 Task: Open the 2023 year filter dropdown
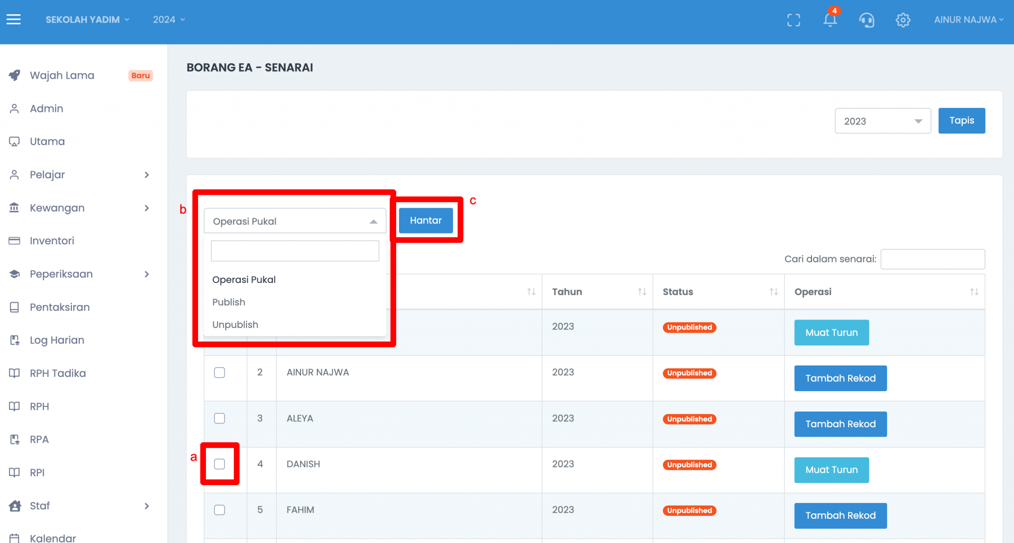click(882, 121)
